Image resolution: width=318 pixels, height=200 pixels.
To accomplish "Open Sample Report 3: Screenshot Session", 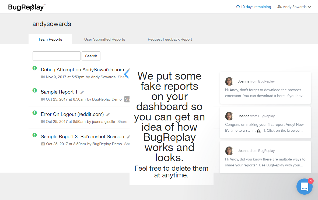I will (82, 137).
